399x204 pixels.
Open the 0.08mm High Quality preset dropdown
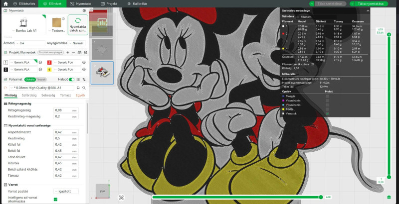41,88
